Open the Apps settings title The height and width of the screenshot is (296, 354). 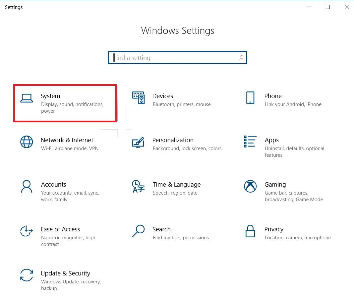click(x=271, y=140)
